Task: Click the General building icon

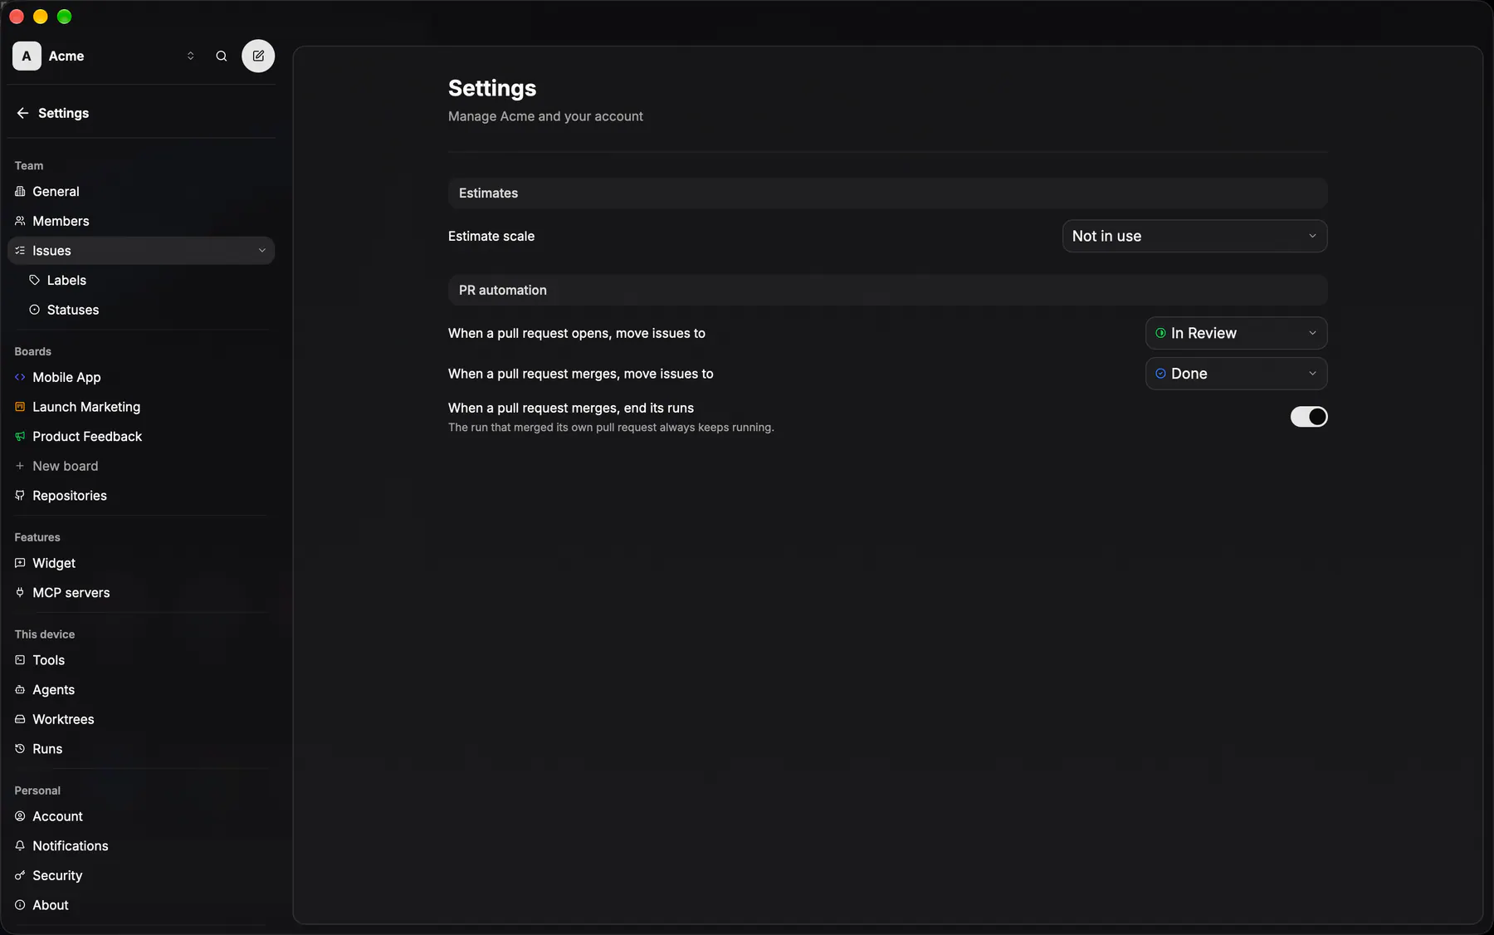Action: click(x=20, y=191)
